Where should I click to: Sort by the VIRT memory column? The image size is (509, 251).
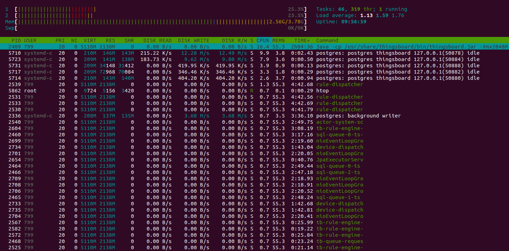pos(90,40)
